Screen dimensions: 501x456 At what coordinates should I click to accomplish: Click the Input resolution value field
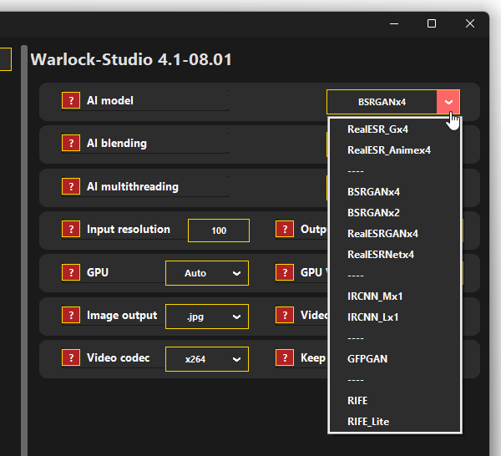click(x=219, y=231)
